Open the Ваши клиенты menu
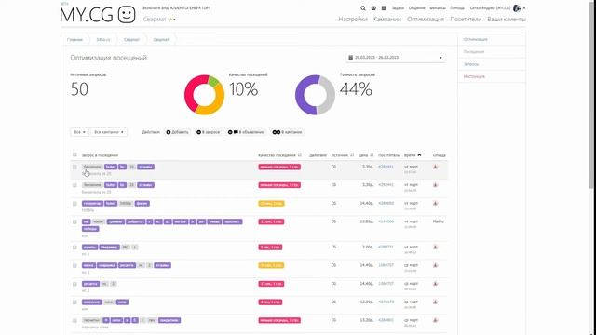 [507, 19]
